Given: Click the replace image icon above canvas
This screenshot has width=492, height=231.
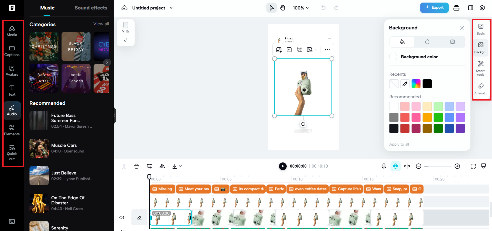Looking at the screenshot, I should click(279, 50).
